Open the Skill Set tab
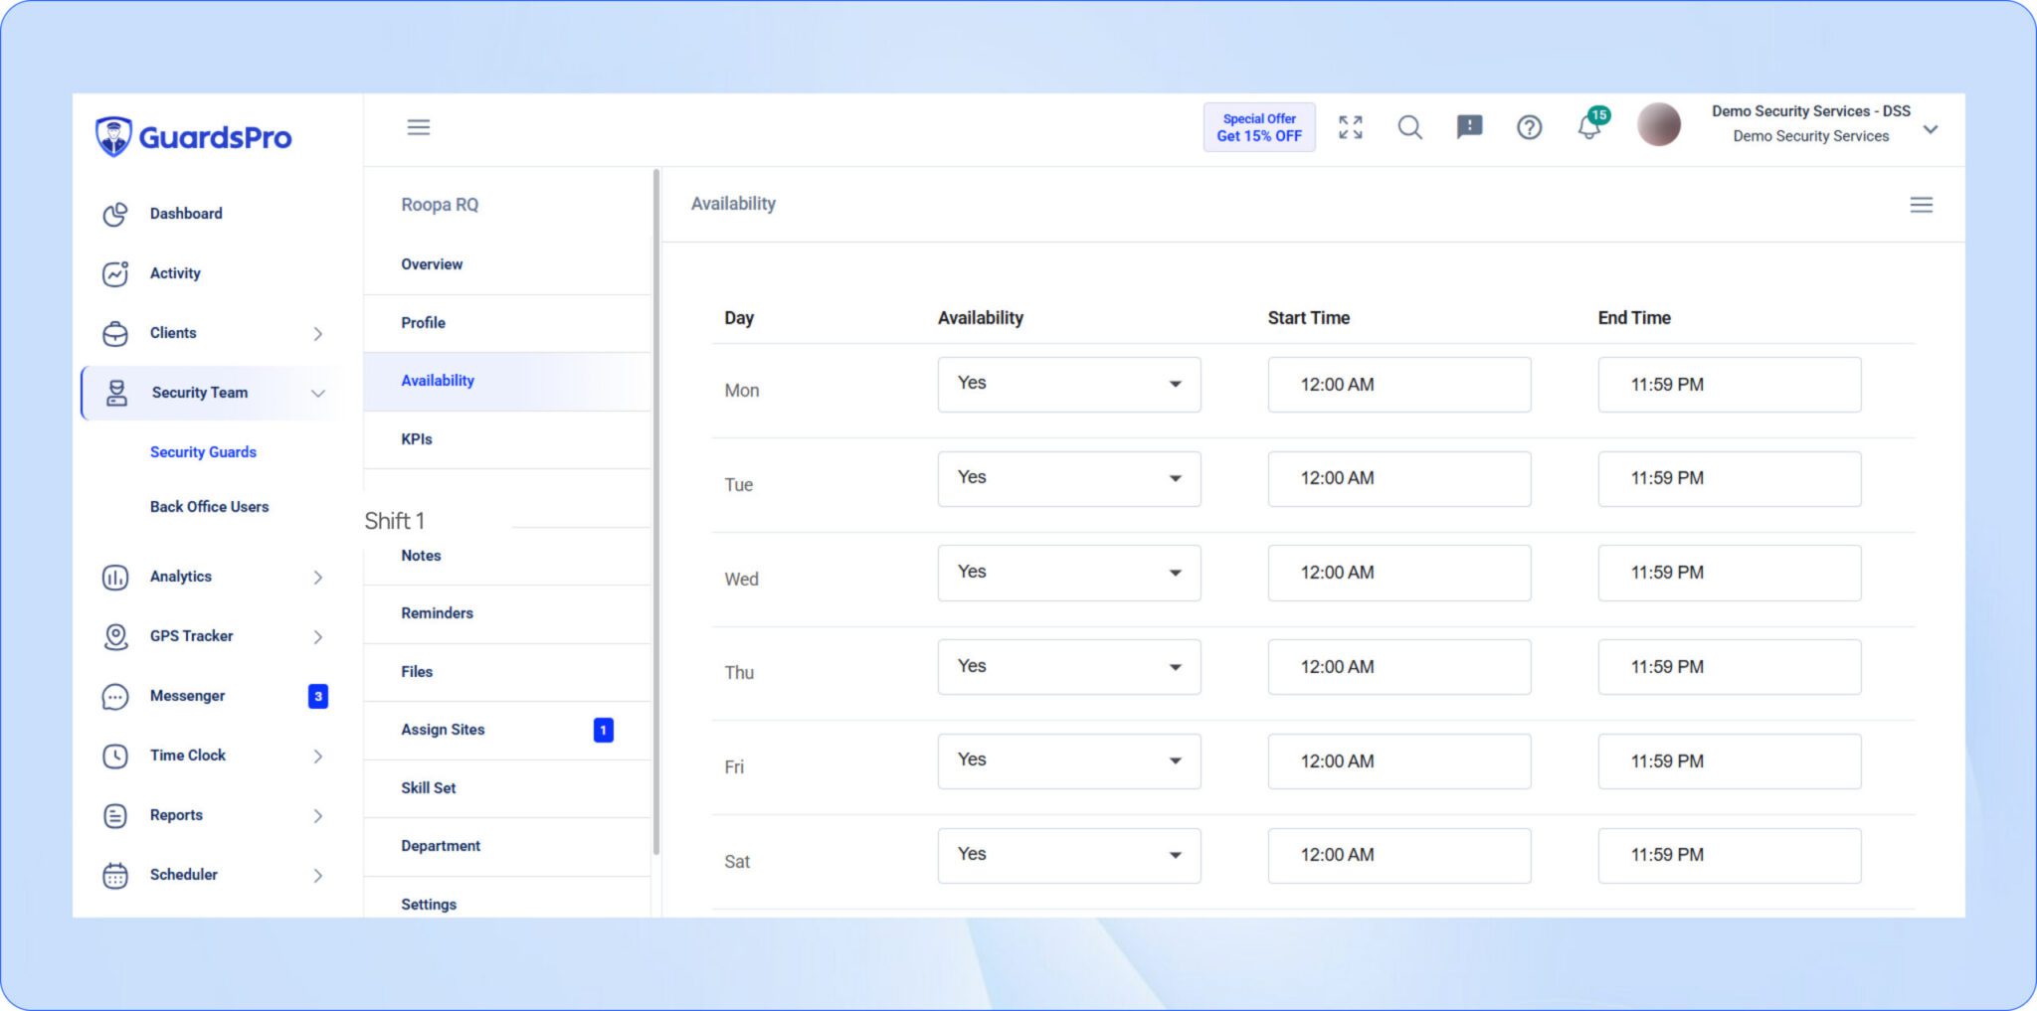The image size is (2037, 1011). pos(507,788)
